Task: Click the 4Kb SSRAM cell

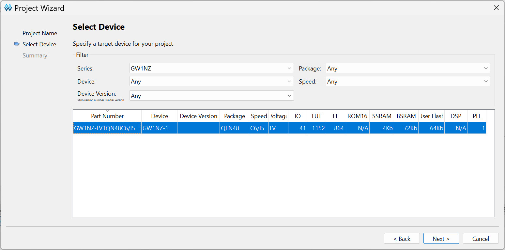Action: click(382, 128)
